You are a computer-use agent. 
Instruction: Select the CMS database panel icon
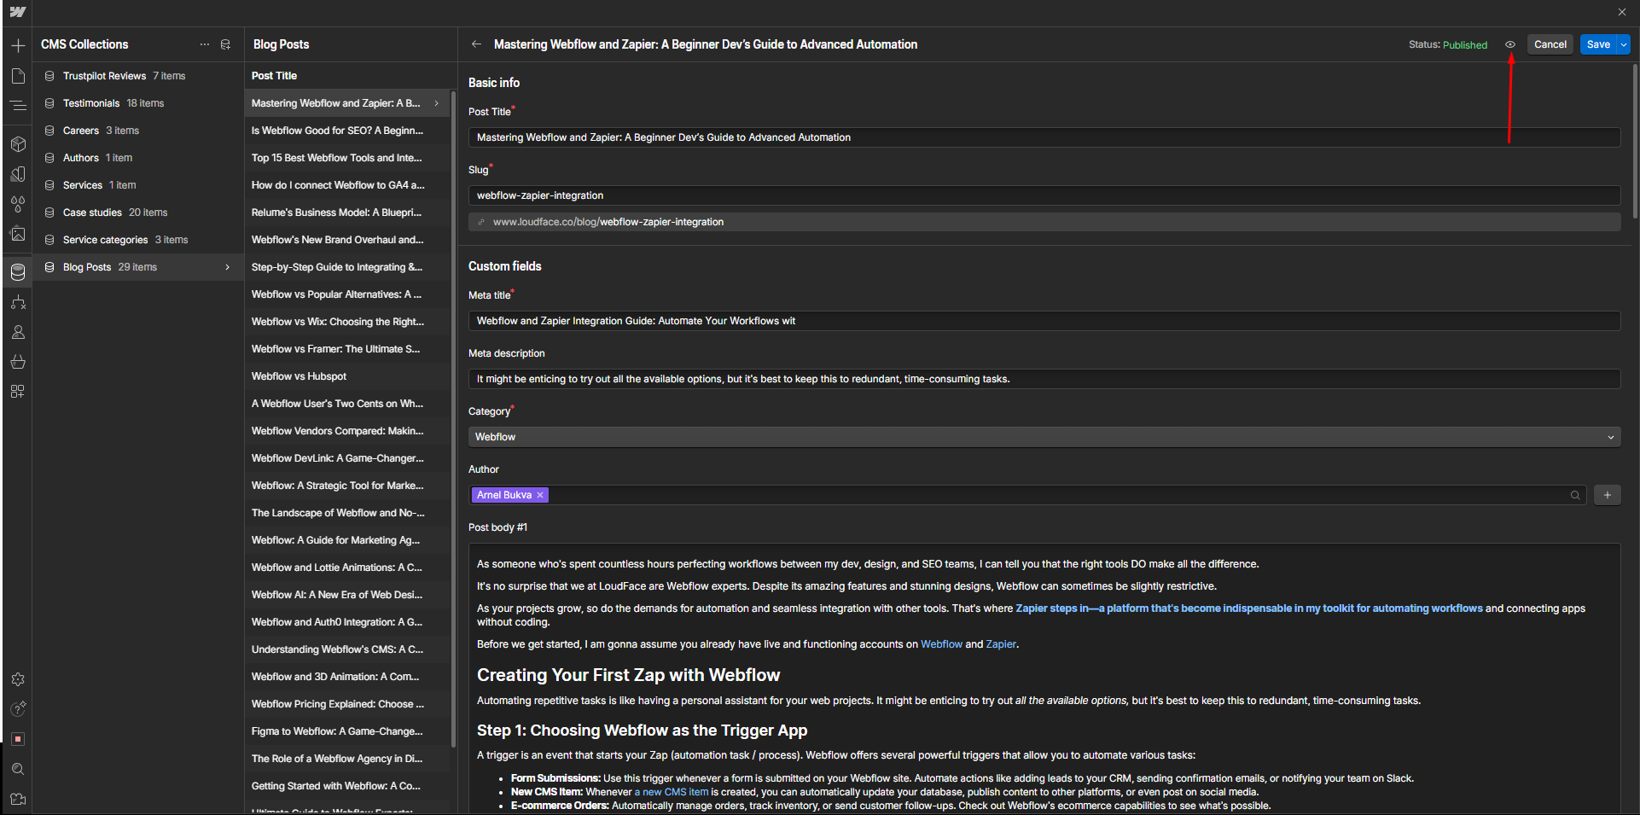coord(18,272)
